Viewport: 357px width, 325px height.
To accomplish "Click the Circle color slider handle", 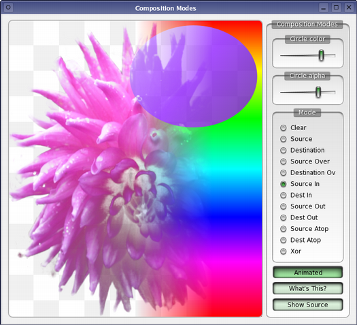I will (x=321, y=55).
